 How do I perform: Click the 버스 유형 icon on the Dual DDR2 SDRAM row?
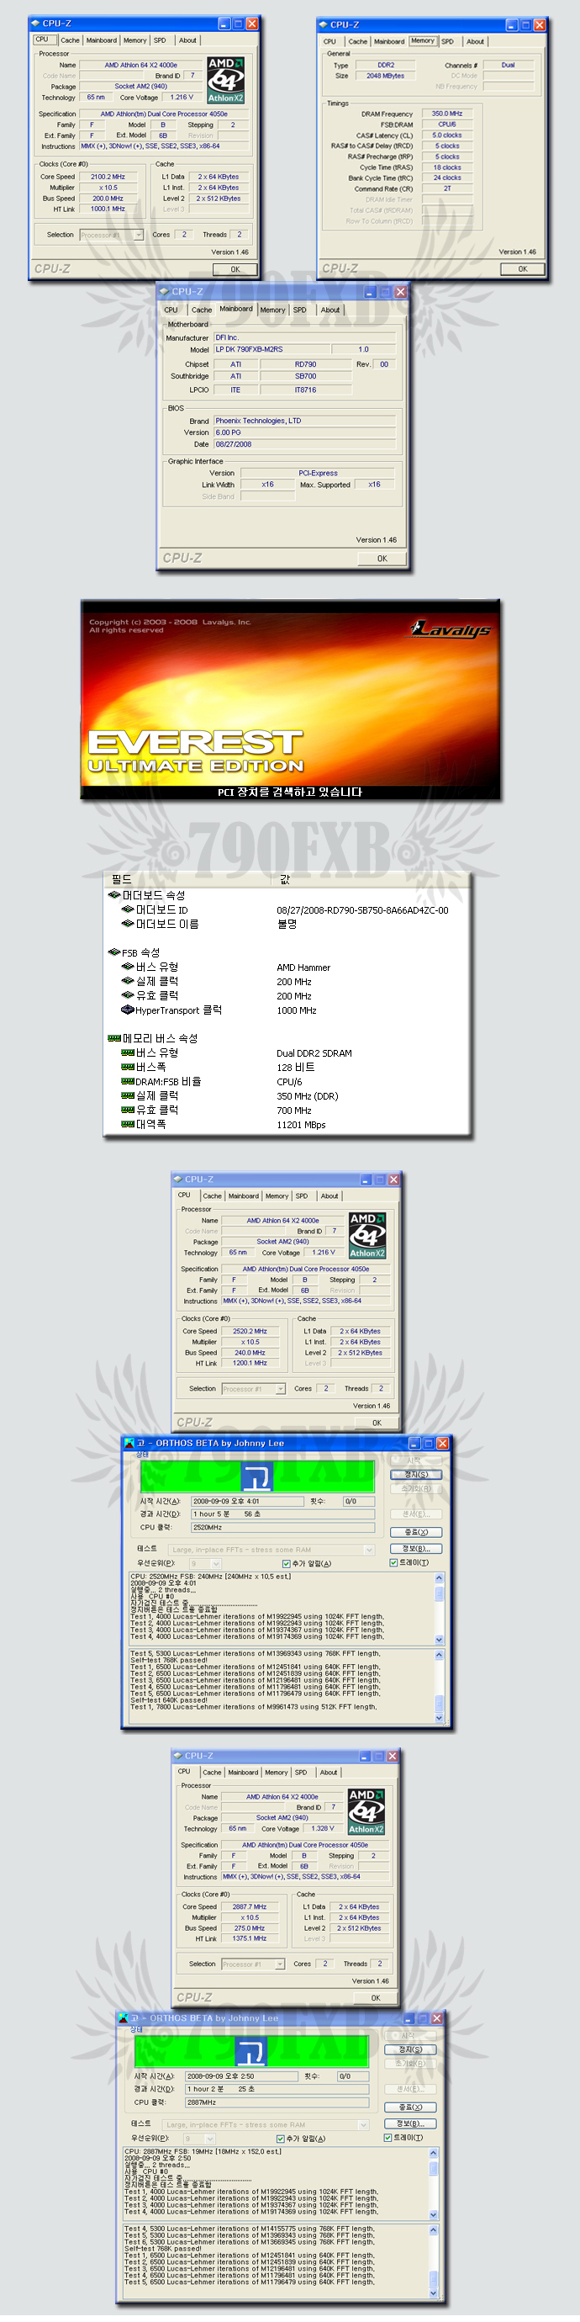[x=128, y=1052]
